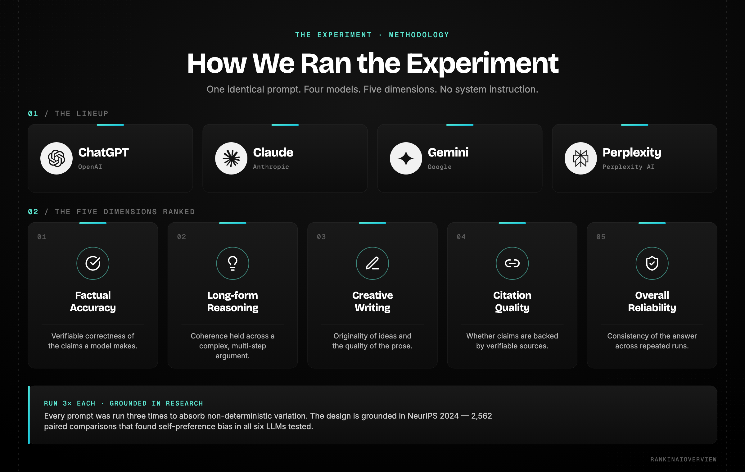This screenshot has height=472, width=745.
Task: Click the chain link icon for Citation Quality
Action: (x=512, y=263)
